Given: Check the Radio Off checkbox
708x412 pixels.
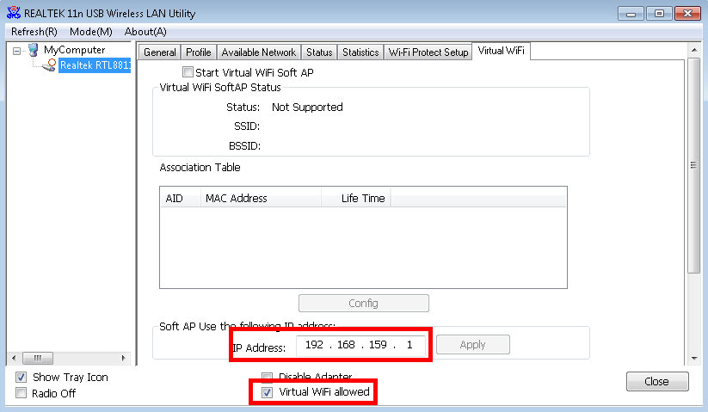Looking at the screenshot, I should tap(21, 393).
